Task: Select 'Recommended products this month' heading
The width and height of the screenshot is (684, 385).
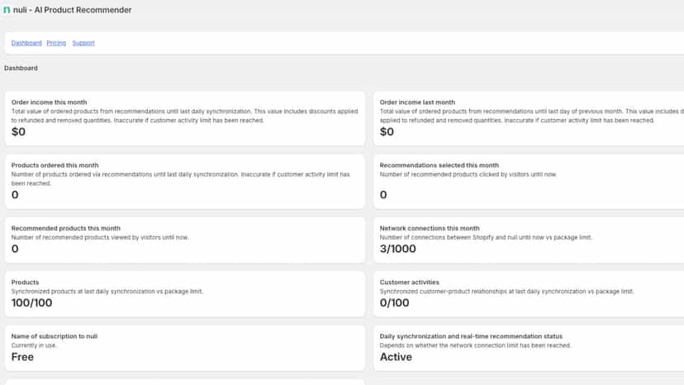Action: (x=66, y=228)
